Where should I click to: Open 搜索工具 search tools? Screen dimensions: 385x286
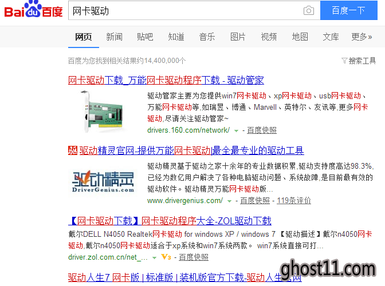[x=362, y=61]
